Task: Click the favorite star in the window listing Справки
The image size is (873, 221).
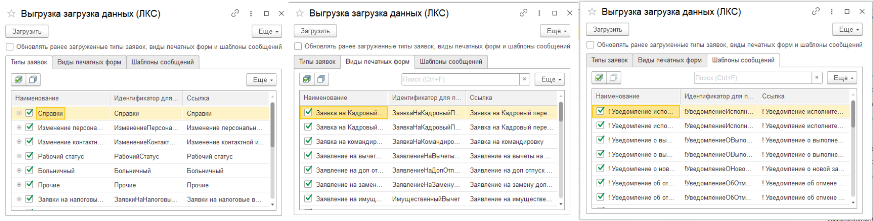Action: [11, 14]
